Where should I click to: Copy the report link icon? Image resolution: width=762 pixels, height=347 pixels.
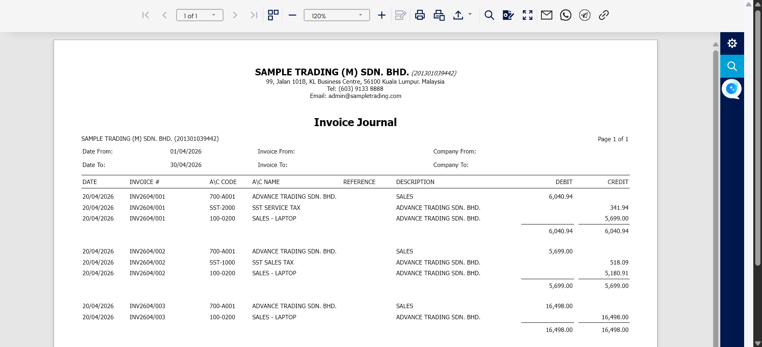point(603,15)
